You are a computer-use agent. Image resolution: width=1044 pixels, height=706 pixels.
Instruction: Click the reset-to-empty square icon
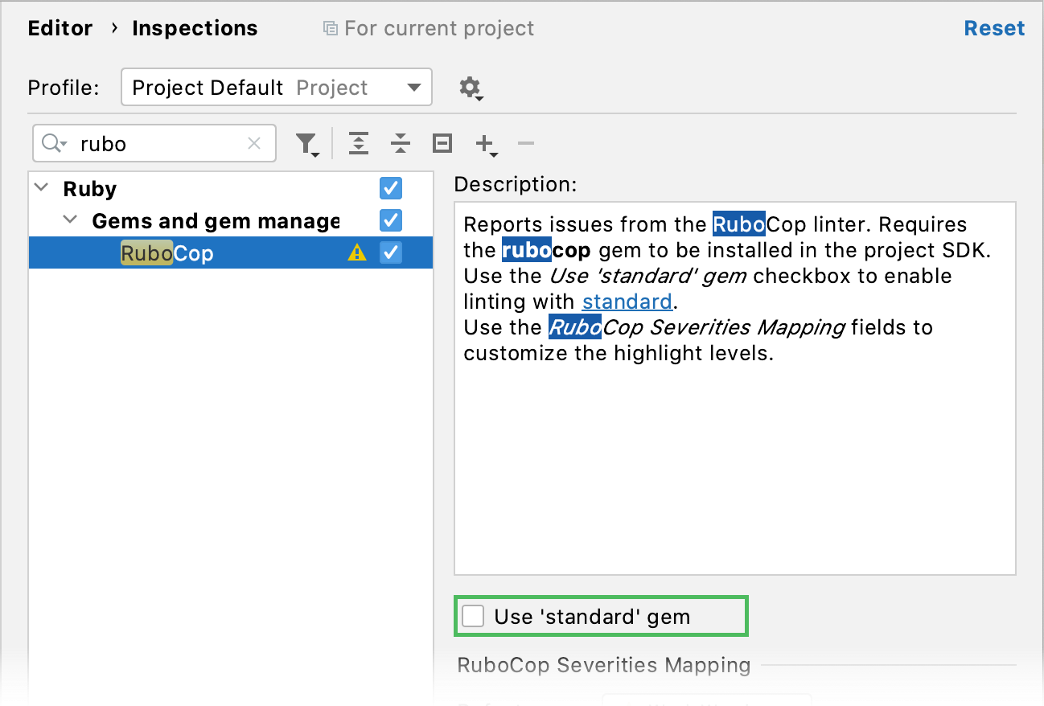[x=442, y=144]
